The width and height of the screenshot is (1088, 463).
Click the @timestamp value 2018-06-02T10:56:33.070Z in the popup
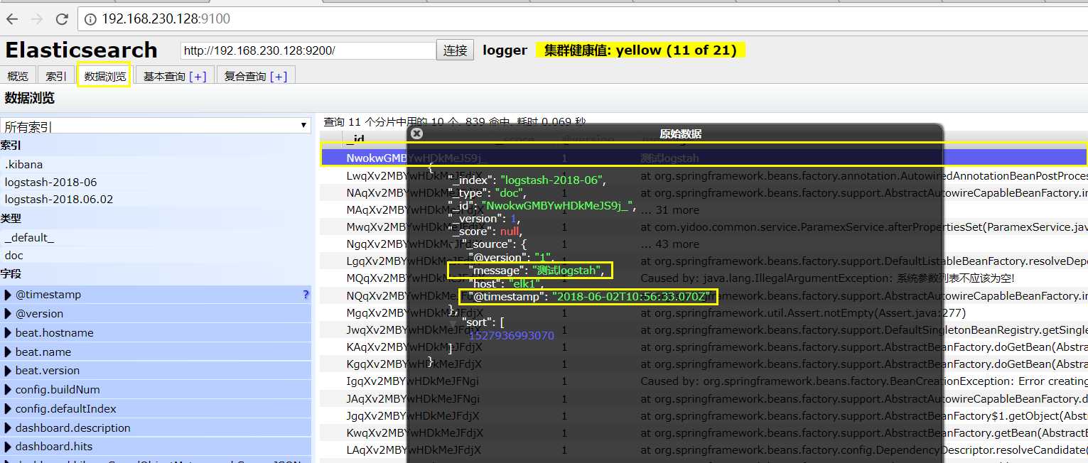click(x=632, y=296)
